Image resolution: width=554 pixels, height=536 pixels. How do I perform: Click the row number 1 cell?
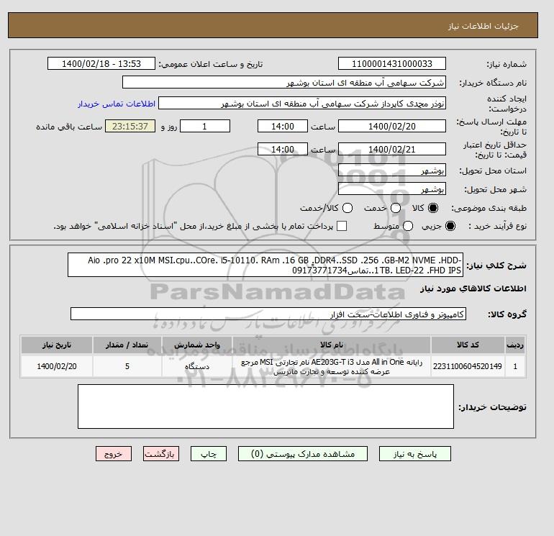click(515, 366)
